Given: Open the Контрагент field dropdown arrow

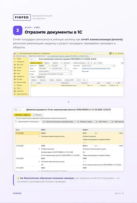Looking at the screenshot, I should click(x=70, y=71).
